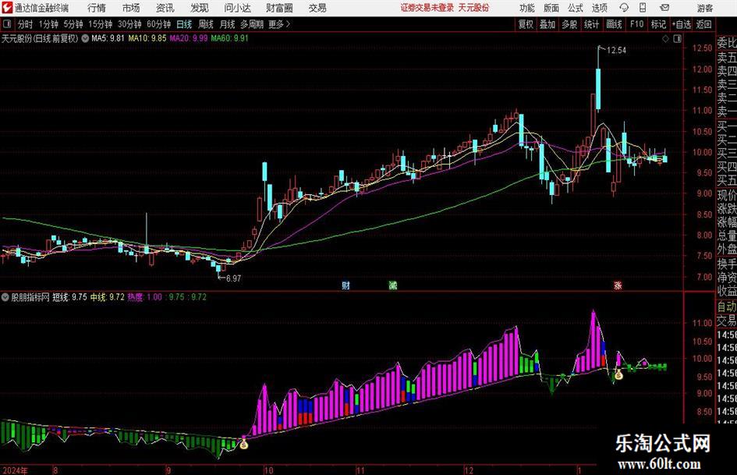Image resolution: width=737 pixels, height=475 pixels.
Task: Switch to the 1分钟 period tab
Action: [x=48, y=24]
